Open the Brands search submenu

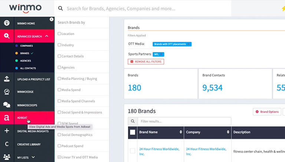coord(25,54)
